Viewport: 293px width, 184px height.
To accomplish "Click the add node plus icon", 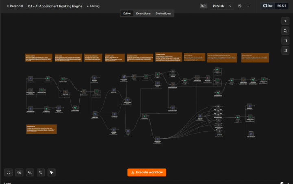I will pos(285,21).
